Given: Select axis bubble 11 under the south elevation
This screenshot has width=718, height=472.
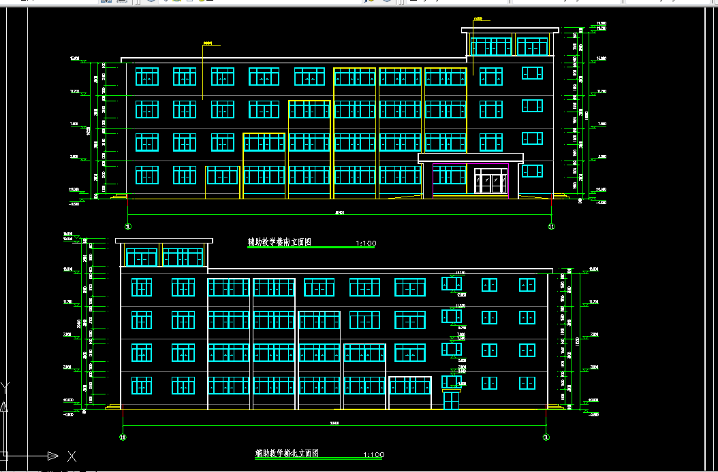Looking at the screenshot, I should pos(551,226).
